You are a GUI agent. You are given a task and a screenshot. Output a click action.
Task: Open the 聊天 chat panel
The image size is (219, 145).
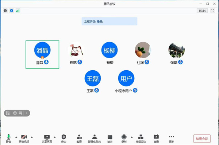pyautogui.click(x=110, y=139)
